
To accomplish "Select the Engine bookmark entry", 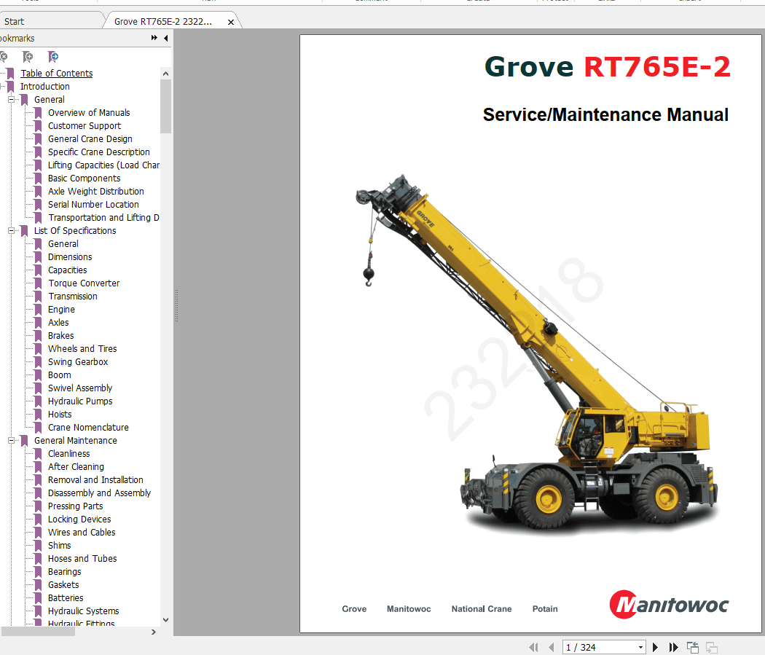I will pyautogui.click(x=61, y=309).
